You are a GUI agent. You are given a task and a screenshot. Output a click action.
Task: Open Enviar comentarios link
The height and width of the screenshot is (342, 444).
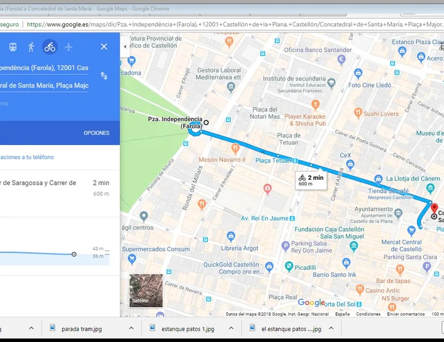coord(406,314)
